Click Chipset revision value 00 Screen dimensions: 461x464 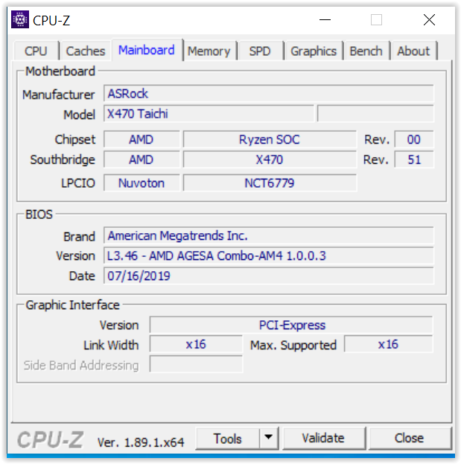pyautogui.click(x=414, y=139)
